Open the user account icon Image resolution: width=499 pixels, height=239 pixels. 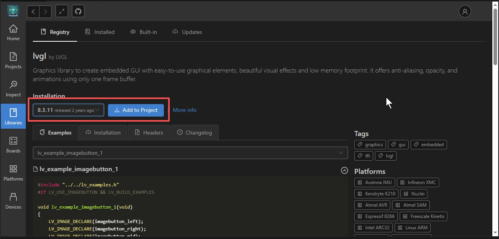465,11
